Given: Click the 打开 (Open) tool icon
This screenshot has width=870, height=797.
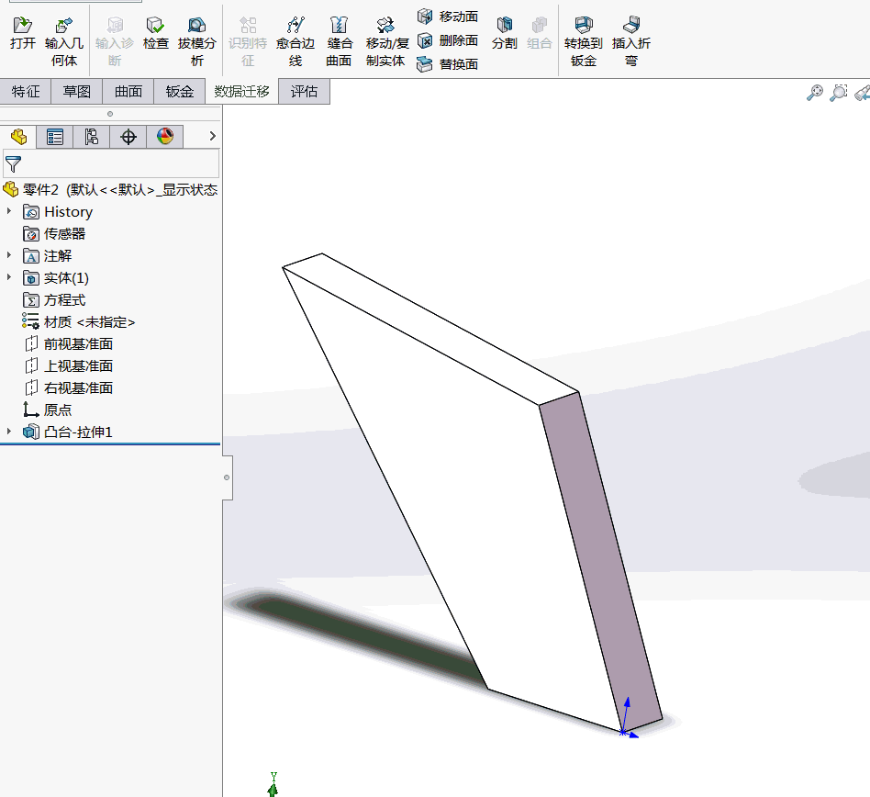Looking at the screenshot, I should point(23,34).
